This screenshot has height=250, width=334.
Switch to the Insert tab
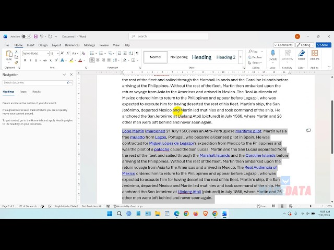[30, 45]
